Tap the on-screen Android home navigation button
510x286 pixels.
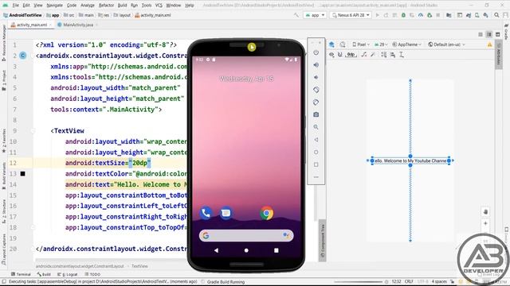pyautogui.click(x=246, y=250)
